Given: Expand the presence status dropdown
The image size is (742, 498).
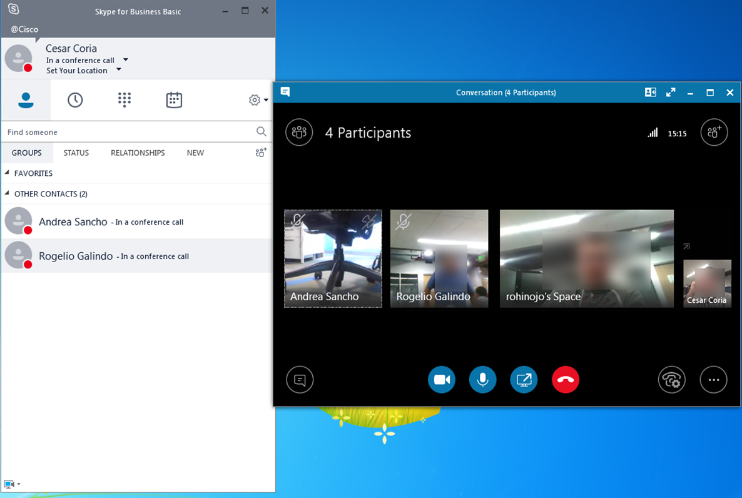Looking at the screenshot, I should [x=125, y=60].
